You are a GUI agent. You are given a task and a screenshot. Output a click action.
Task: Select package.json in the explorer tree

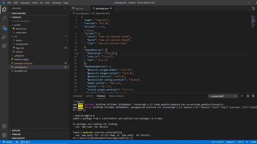coord(39,67)
